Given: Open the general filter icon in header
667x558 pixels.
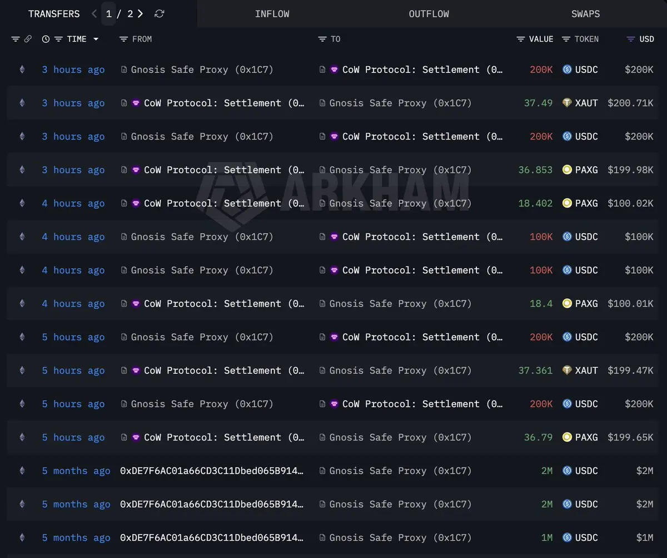Looking at the screenshot, I should coord(16,39).
